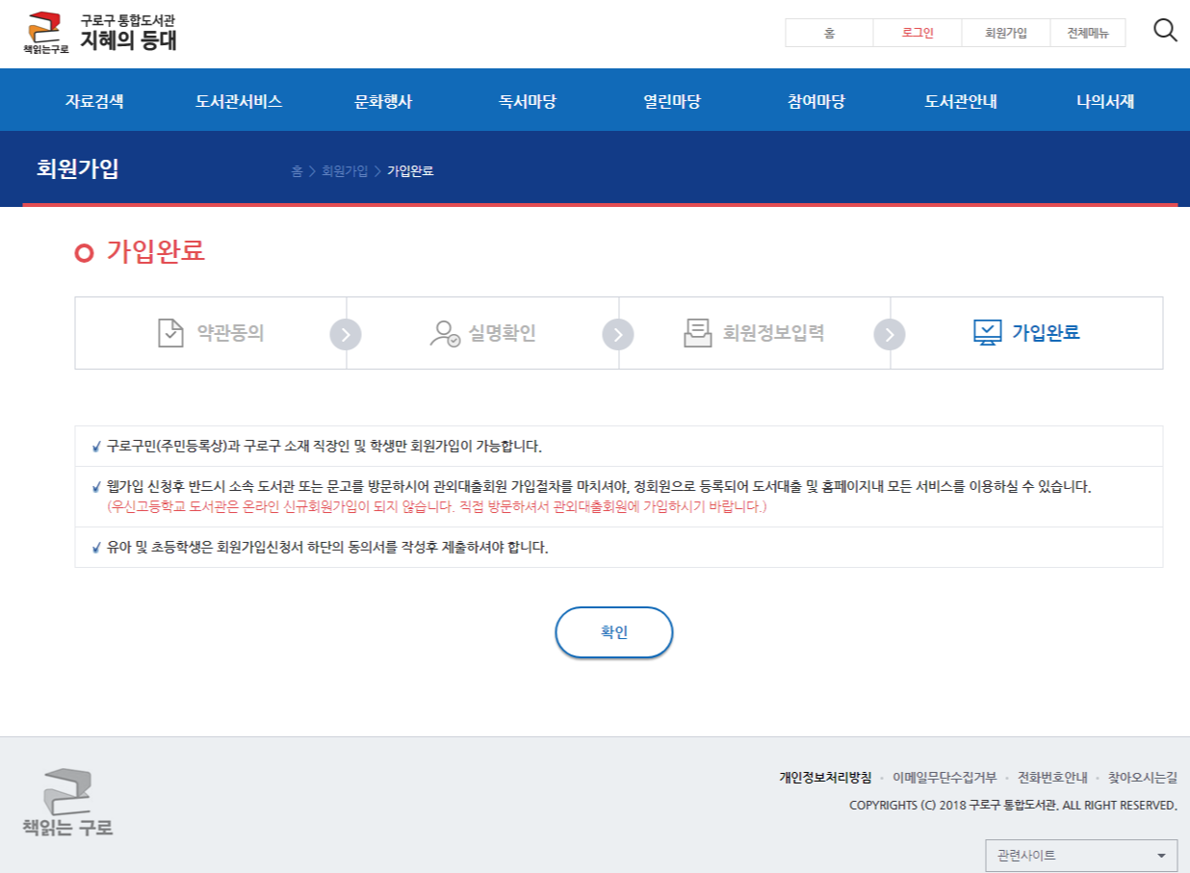
Task: Click the notice starting with 유아 및 초등학생
Action: (327, 548)
